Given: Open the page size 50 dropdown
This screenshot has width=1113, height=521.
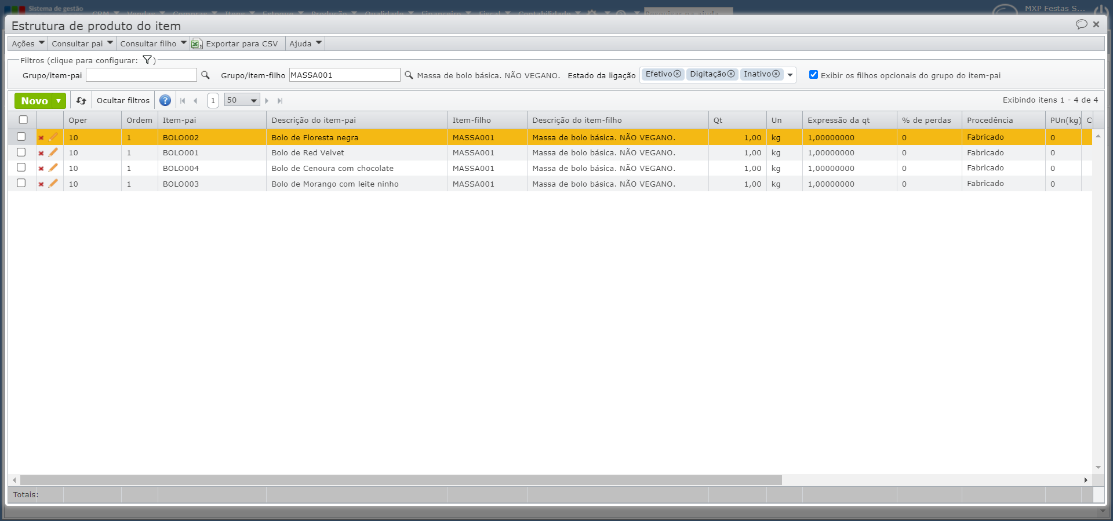Looking at the screenshot, I should (x=242, y=100).
